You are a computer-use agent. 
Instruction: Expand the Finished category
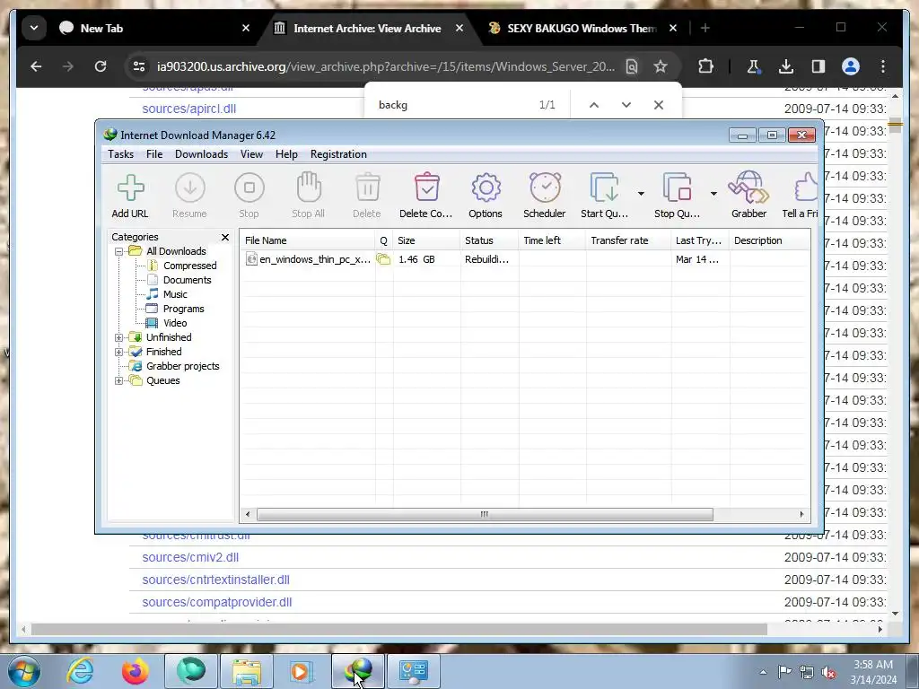(x=119, y=352)
